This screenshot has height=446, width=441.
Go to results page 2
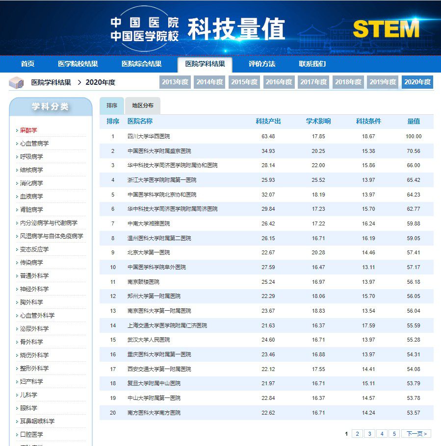click(x=357, y=433)
